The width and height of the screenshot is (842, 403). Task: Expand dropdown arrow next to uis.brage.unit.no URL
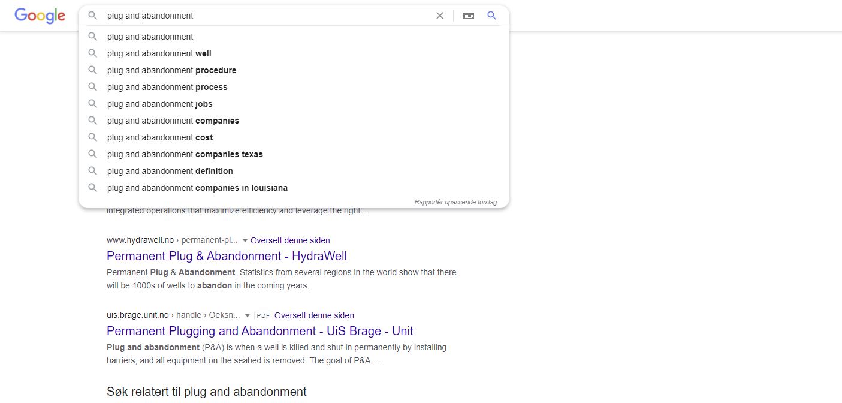[x=247, y=315]
